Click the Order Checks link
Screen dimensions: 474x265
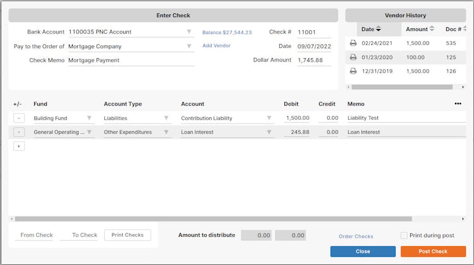point(356,237)
